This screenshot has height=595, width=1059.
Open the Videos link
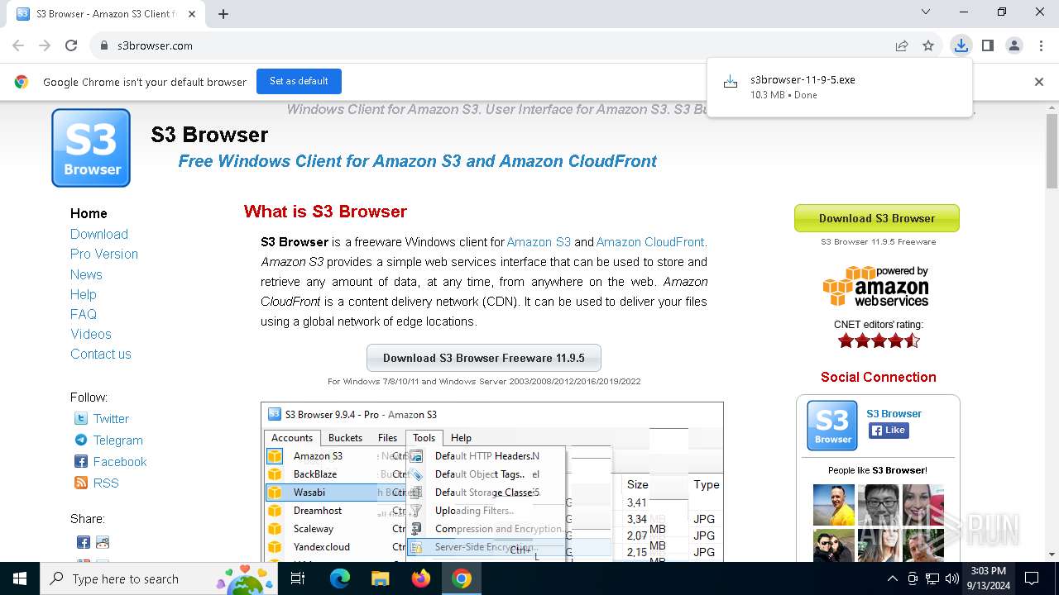91,334
